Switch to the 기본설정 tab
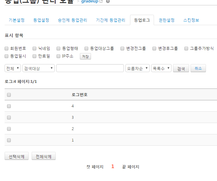The width and height of the screenshot is (217, 181). (x=17, y=20)
